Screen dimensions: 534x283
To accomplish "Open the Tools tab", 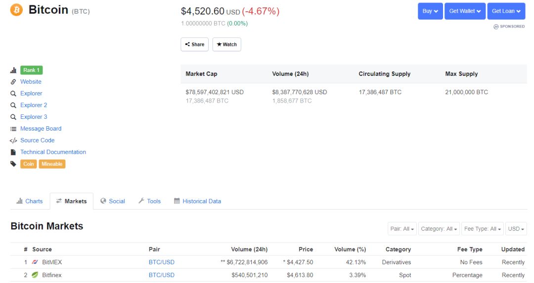I will (x=149, y=201).
